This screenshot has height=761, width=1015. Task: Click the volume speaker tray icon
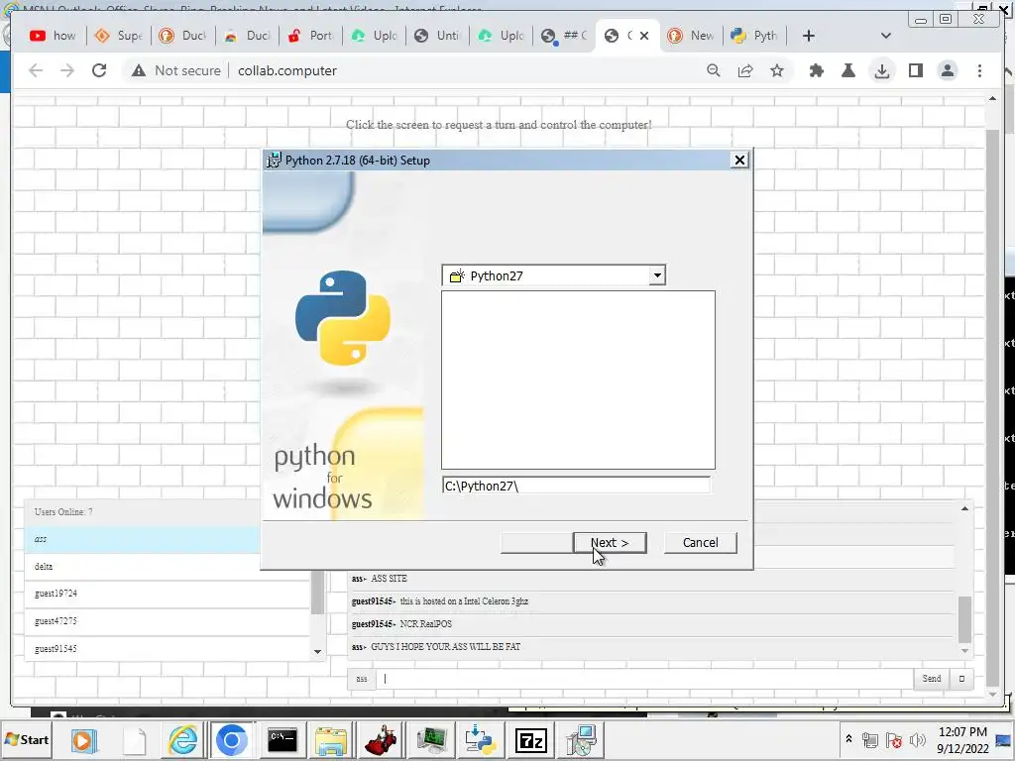(x=917, y=739)
